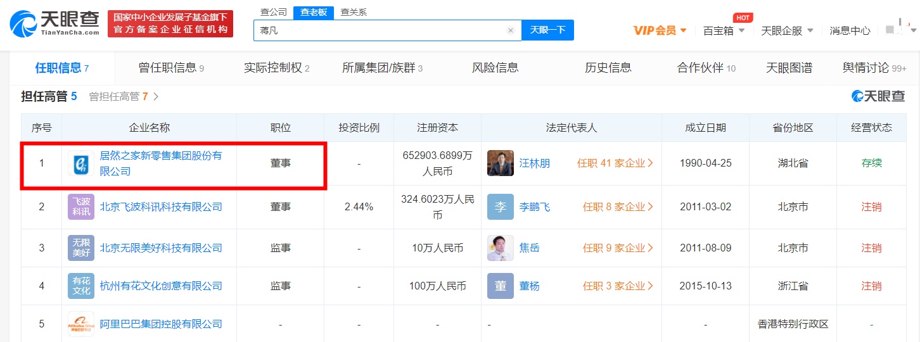Expand 任职 3 家企业 for 董杨
The width and height of the screenshot is (920, 342).
coord(618,286)
